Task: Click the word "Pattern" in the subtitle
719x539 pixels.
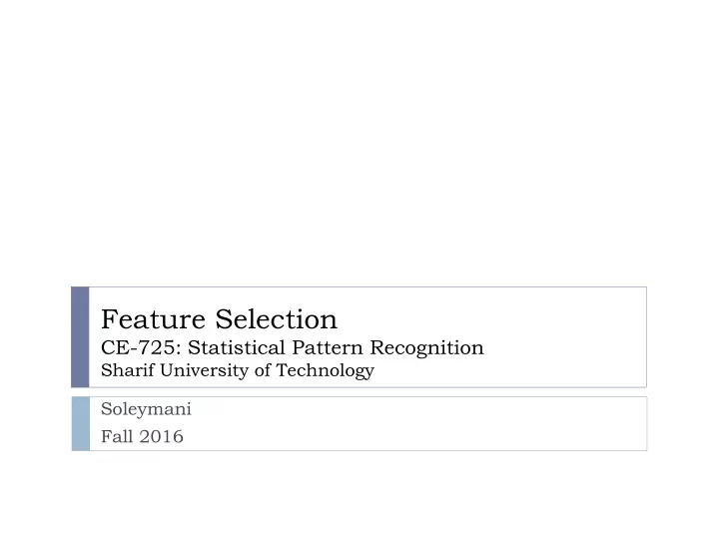Action: pyautogui.click(x=328, y=347)
